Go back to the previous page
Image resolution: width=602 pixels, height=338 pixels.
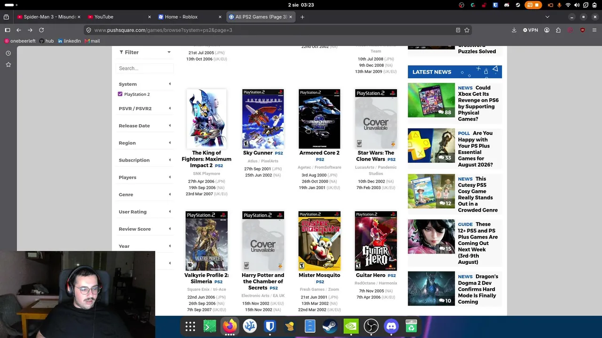[x=19, y=30]
